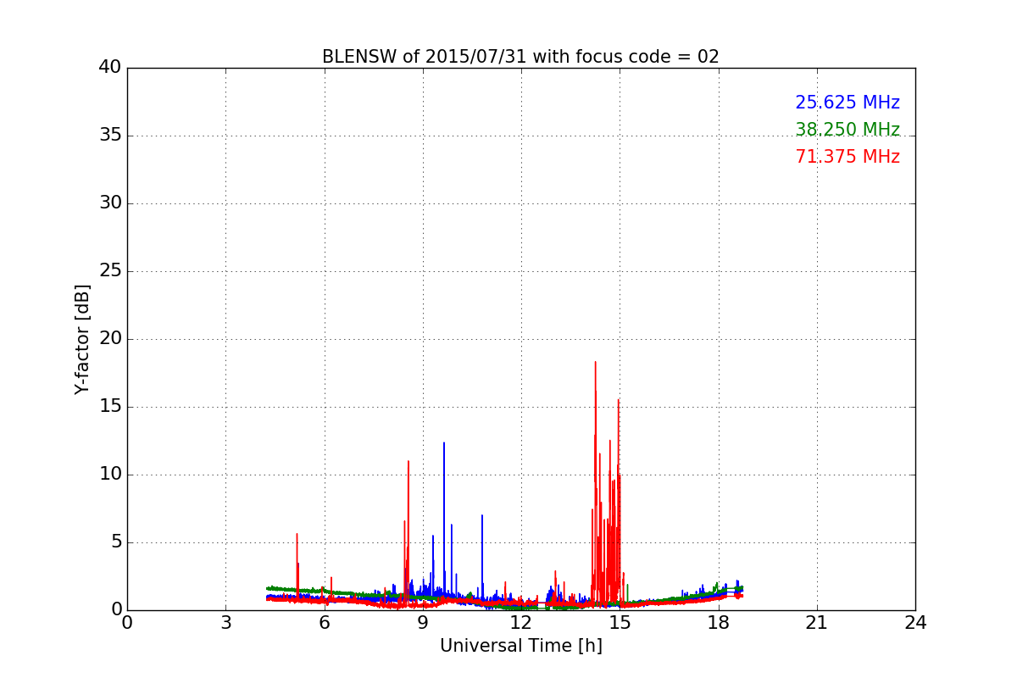Click the y-axis tick label '20'
This screenshot has width=1017, height=678.
[109, 339]
